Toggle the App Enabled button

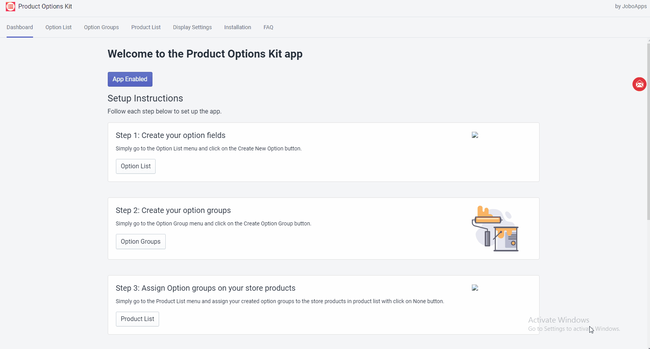point(130,79)
